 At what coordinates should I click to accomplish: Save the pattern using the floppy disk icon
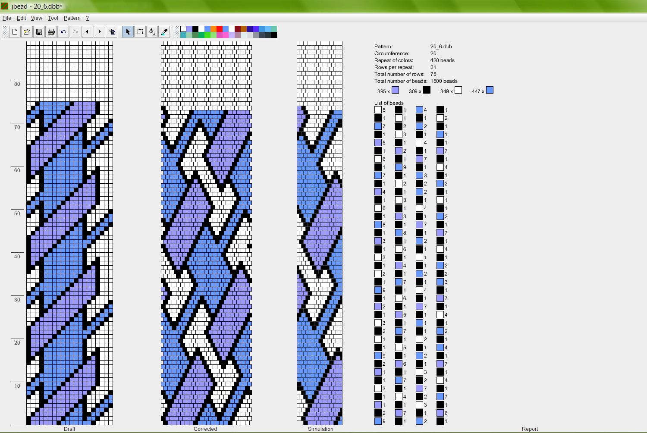point(39,32)
